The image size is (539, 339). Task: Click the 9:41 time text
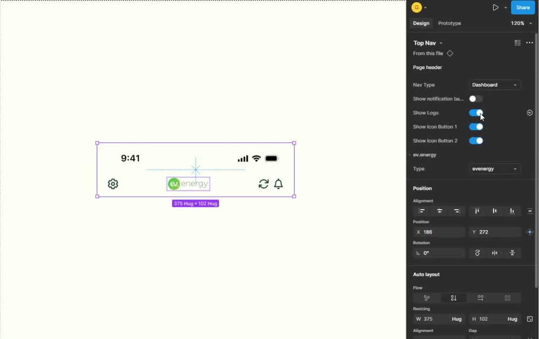130,158
